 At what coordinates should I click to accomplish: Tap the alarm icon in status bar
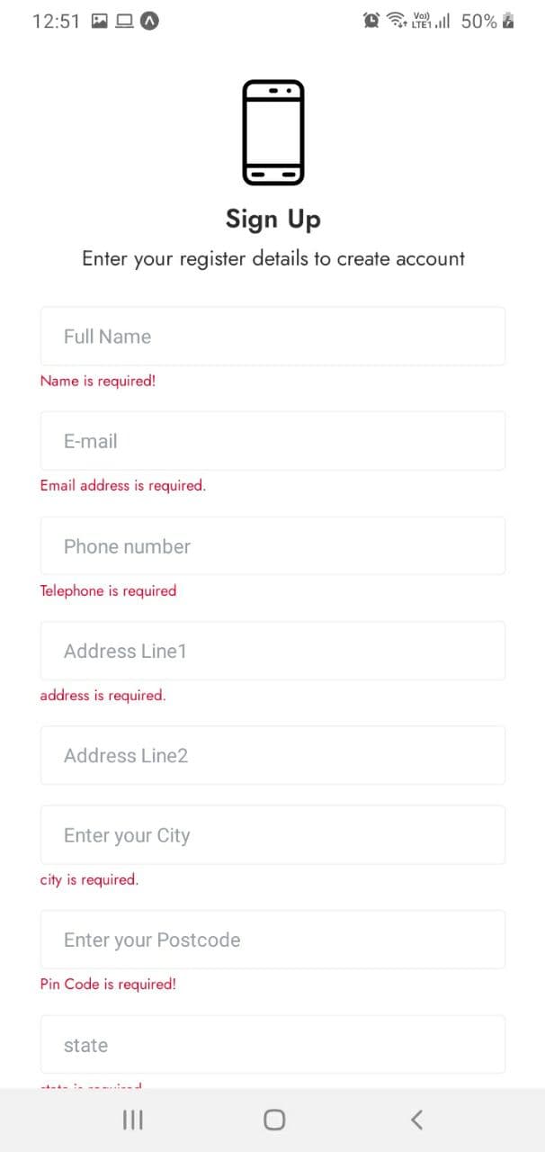click(x=371, y=21)
